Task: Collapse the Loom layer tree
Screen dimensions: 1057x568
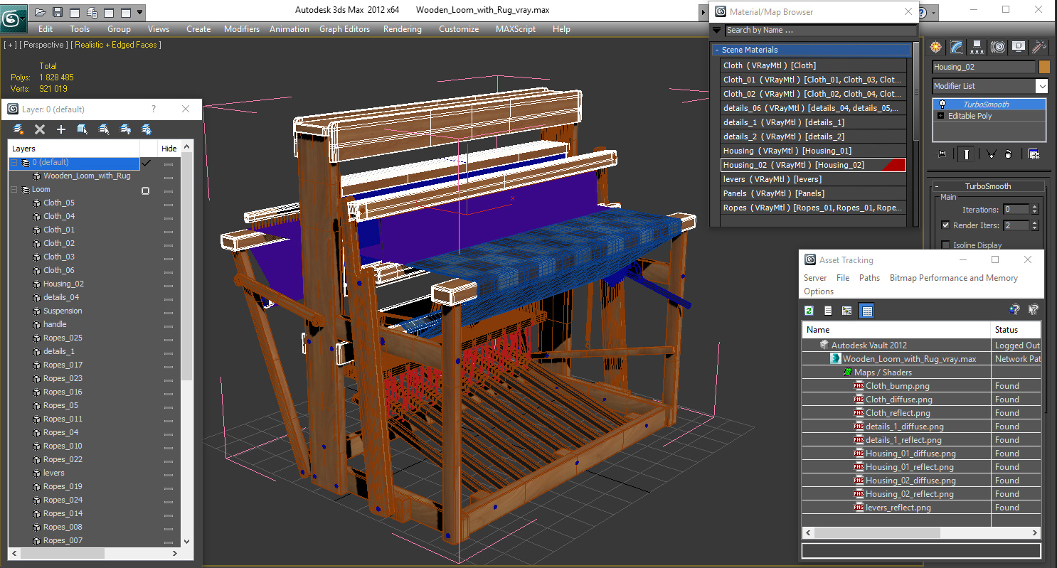Action: point(14,190)
